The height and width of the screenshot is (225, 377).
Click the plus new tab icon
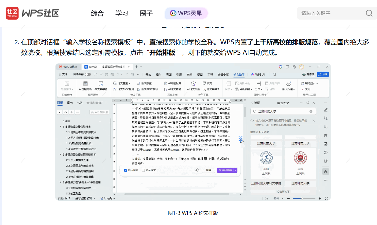point(137,67)
